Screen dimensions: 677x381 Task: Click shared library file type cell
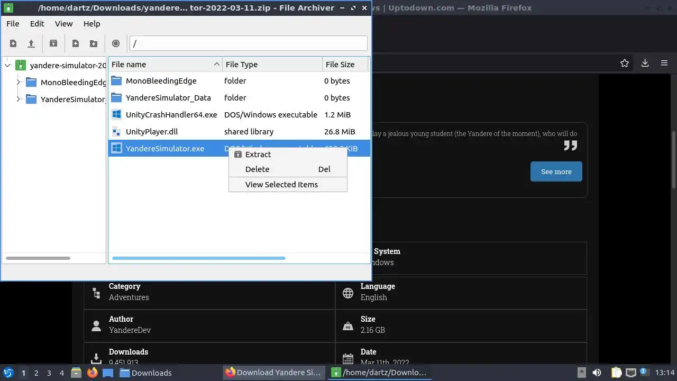tap(249, 132)
